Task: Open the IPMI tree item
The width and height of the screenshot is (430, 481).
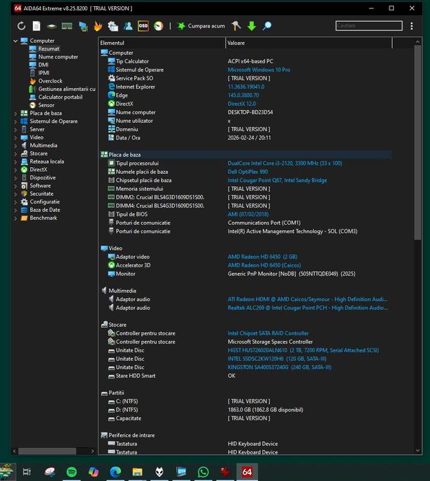Action: click(43, 73)
